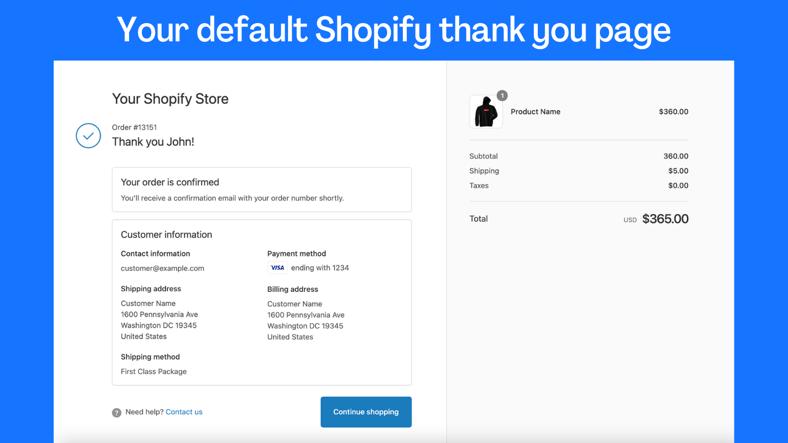Image resolution: width=788 pixels, height=443 pixels.
Task: Click the Shipping address label
Action: (151, 289)
